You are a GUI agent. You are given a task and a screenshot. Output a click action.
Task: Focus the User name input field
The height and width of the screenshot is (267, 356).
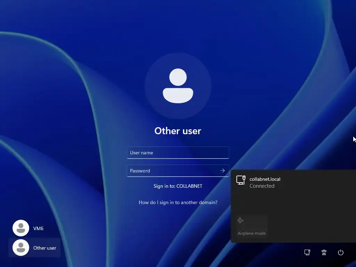[x=178, y=153]
